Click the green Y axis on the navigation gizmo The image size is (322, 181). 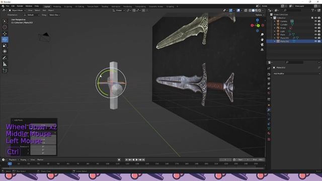point(258,26)
